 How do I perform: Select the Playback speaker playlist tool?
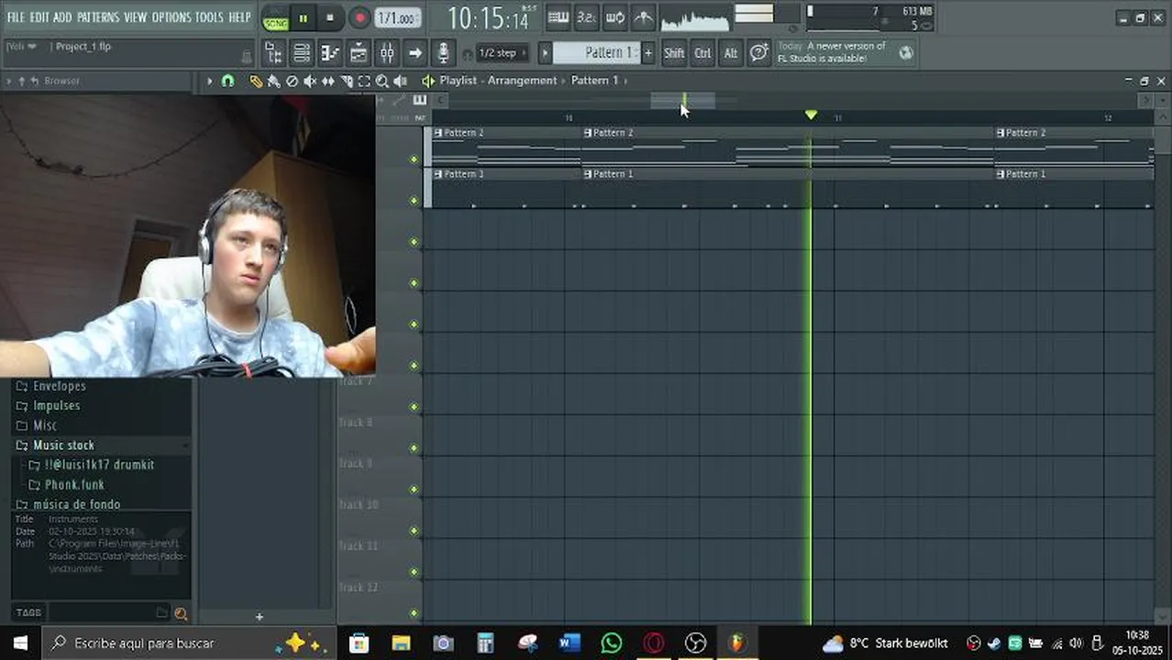(400, 81)
